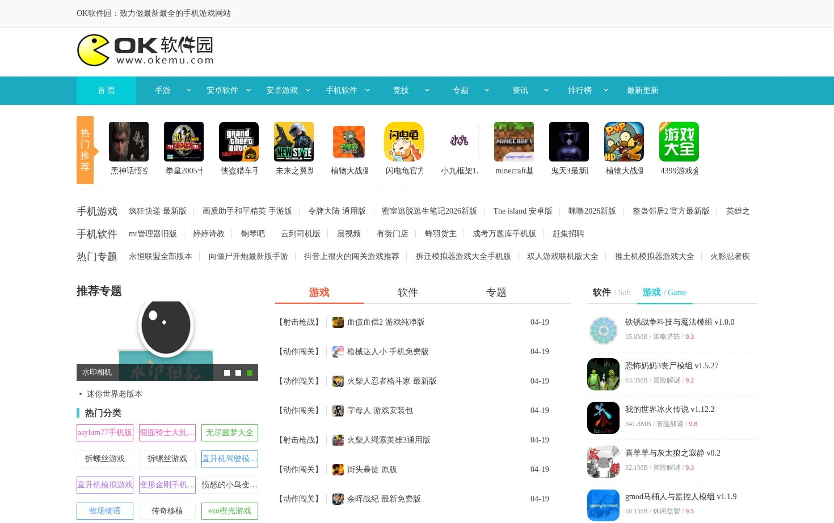This screenshot has height=523, width=834.
Task: Click the 【射击枪战】 tag beside 血债血偿2
Action: (299, 322)
